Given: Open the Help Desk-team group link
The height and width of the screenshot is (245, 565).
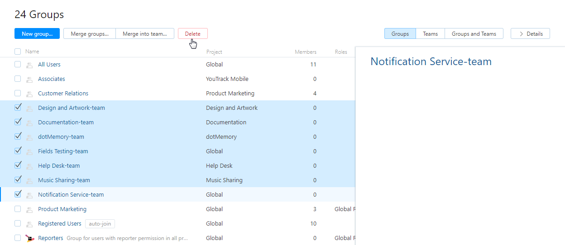Looking at the screenshot, I should [59, 166].
